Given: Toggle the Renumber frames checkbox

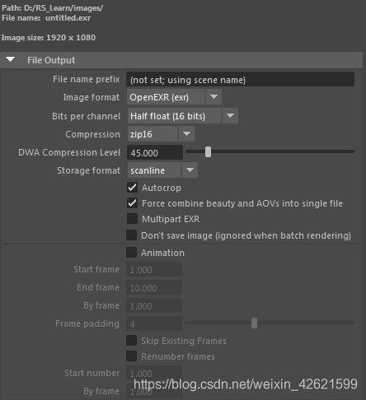Looking at the screenshot, I should click(x=131, y=356).
